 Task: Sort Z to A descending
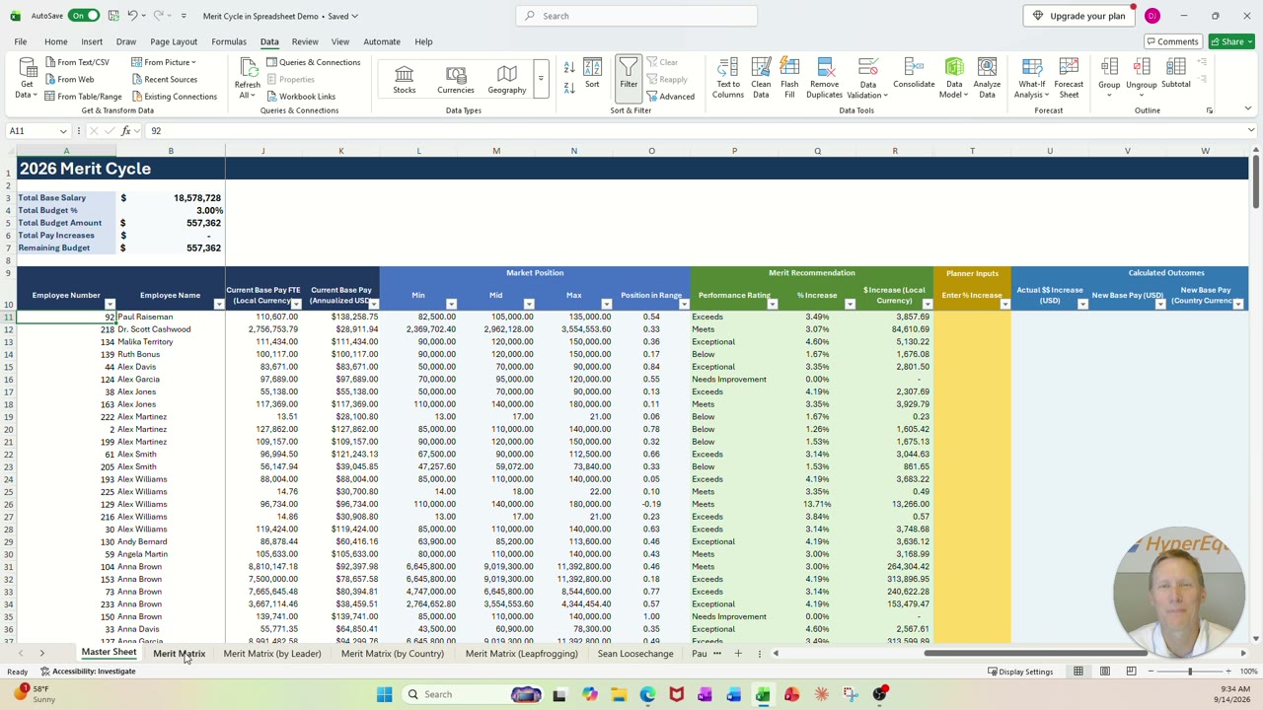pyautogui.click(x=569, y=88)
